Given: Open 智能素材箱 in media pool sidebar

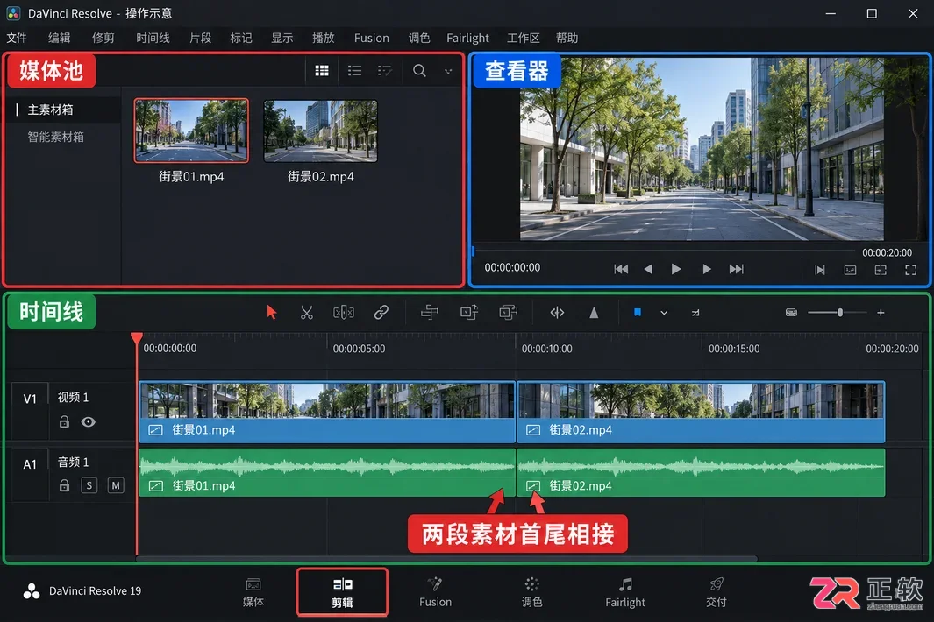Looking at the screenshot, I should click(56, 137).
